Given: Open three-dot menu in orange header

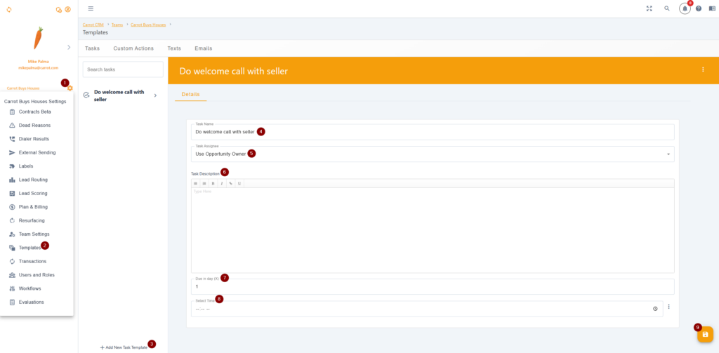Looking at the screenshot, I should point(702,70).
